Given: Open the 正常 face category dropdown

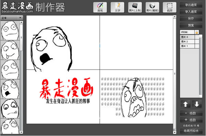Looking at the screenshot, I should (12, 18).
